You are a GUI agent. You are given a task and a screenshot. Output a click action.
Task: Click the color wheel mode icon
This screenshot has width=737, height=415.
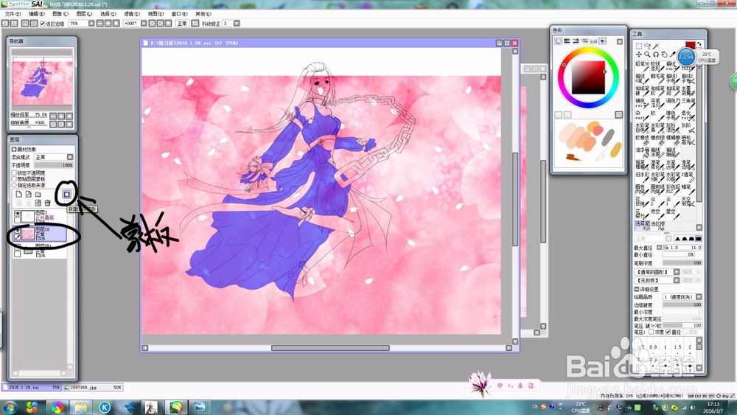558,41
